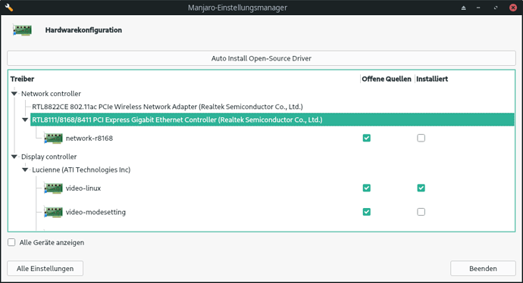Click the network-r8168 driver name
The image size is (523, 283).
[x=89, y=138]
